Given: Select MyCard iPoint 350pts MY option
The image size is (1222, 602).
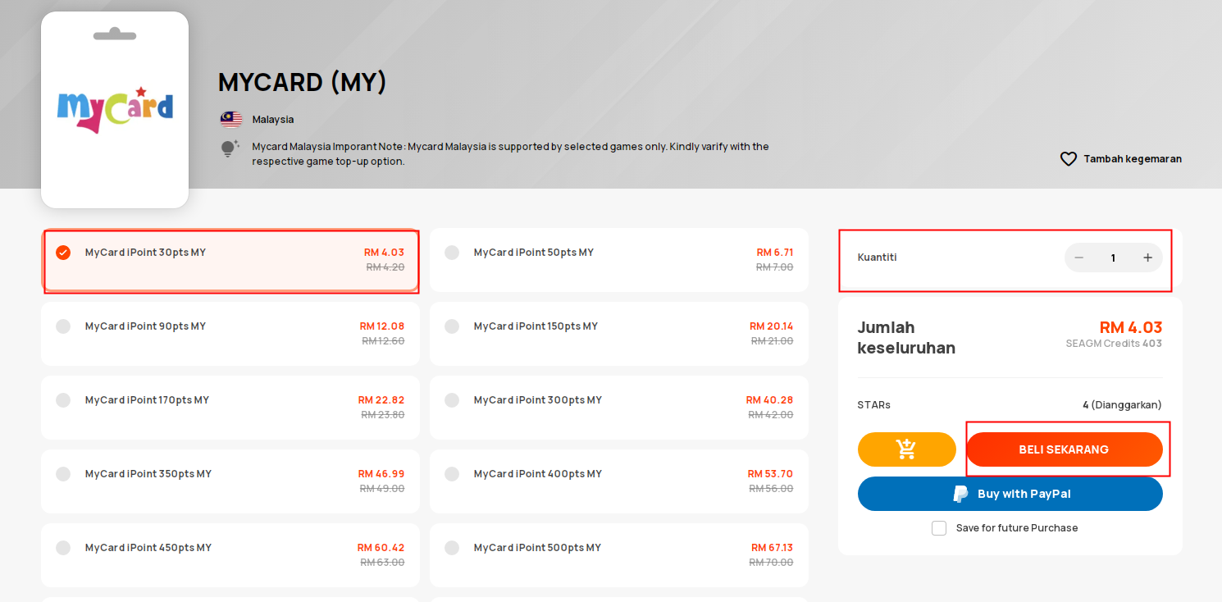Looking at the screenshot, I should point(230,481).
